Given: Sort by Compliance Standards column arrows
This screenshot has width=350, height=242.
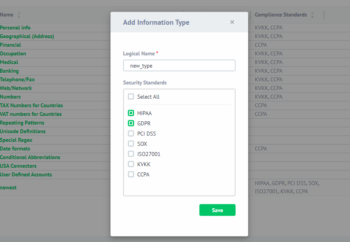Looking at the screenshot, I should coord(312,15).
